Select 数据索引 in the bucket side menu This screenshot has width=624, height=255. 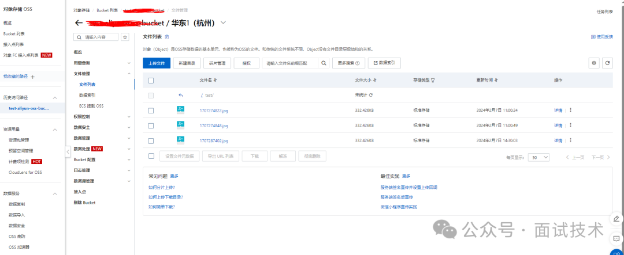(x=87, y=95)
